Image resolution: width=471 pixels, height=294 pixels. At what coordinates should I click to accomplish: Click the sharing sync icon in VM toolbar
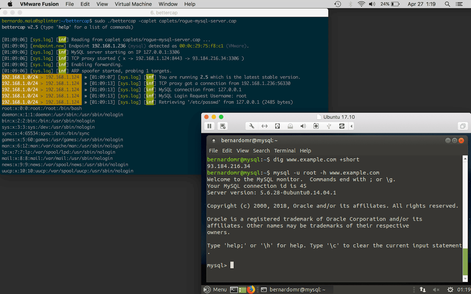342,126
